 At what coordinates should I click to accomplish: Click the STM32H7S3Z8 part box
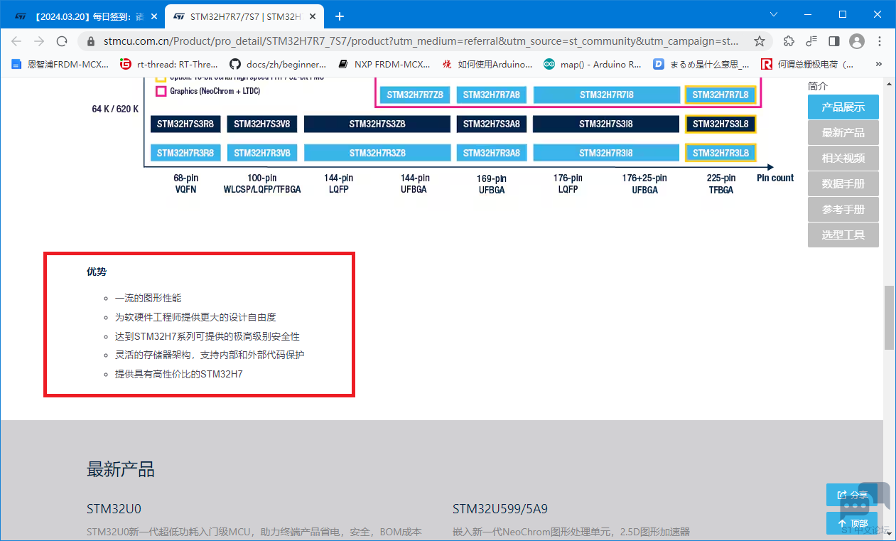pos(377,124)
